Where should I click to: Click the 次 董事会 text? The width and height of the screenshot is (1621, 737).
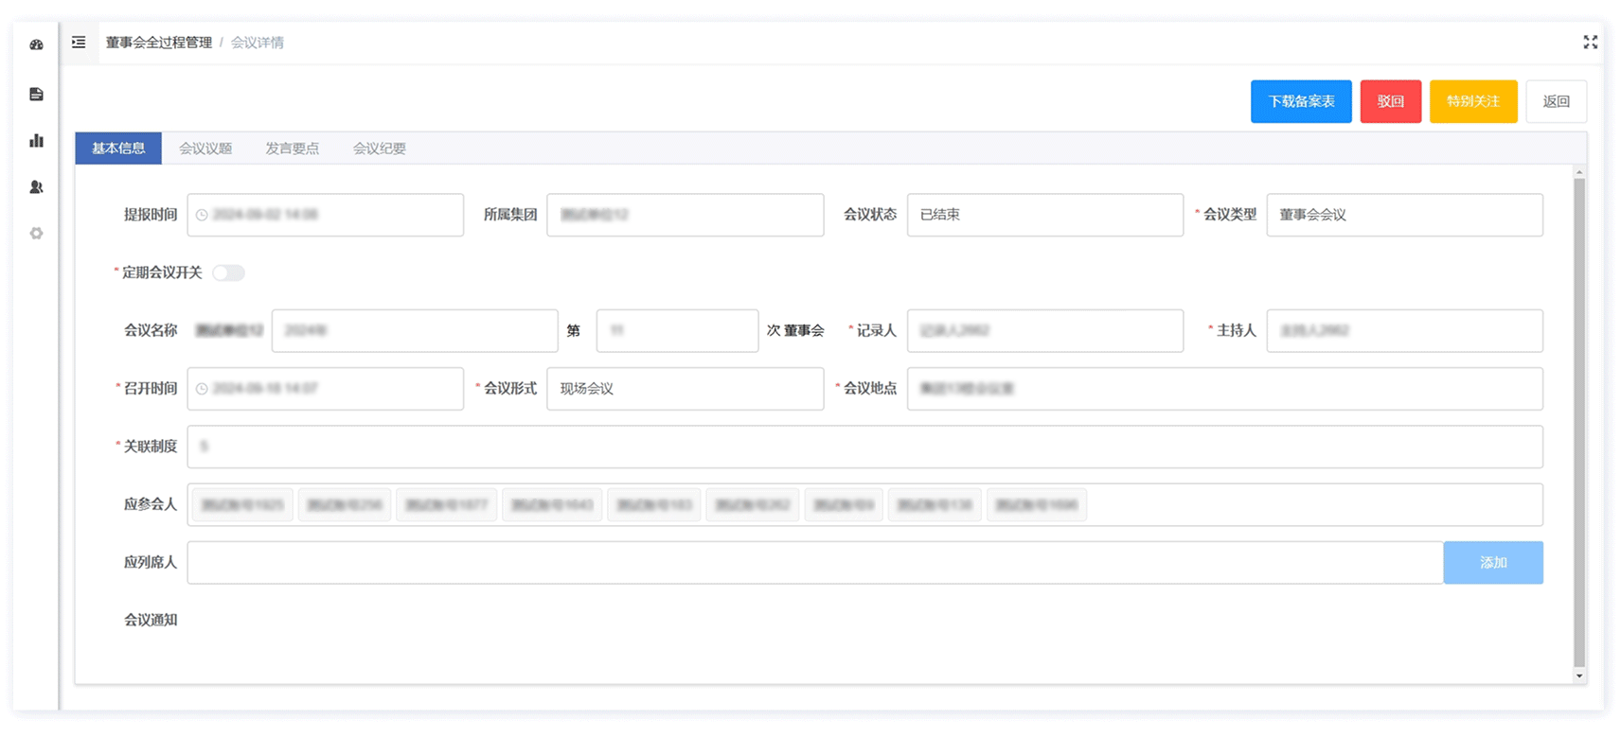pos(795,330)
